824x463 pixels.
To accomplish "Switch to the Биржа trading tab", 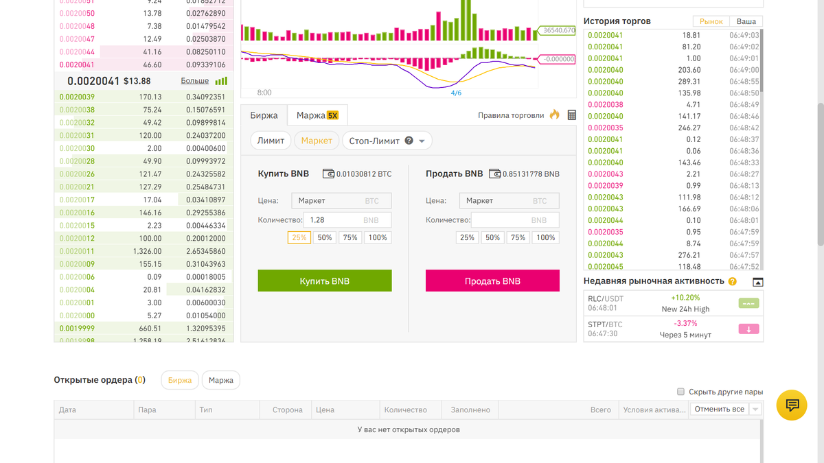I will click(x=264, y=115).
